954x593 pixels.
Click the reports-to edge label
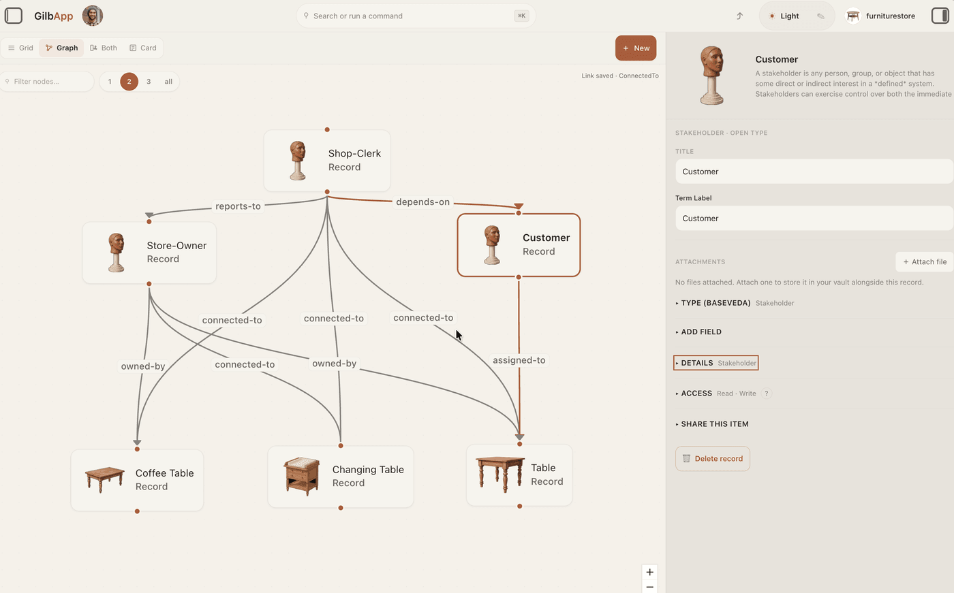point(238,206)
